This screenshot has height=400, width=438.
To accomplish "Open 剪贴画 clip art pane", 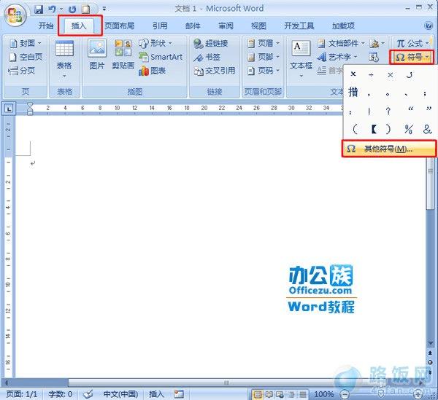I will coord(123,55).
